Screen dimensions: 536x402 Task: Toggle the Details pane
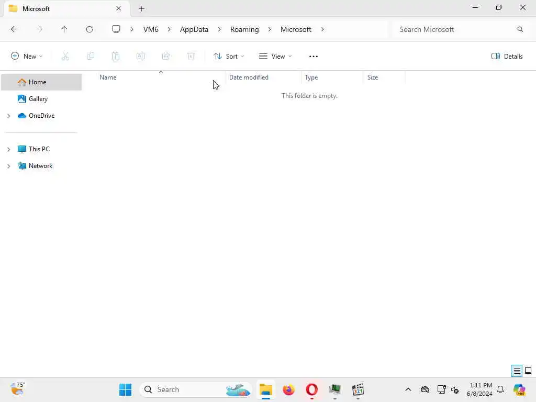click(x=507, y=57)
